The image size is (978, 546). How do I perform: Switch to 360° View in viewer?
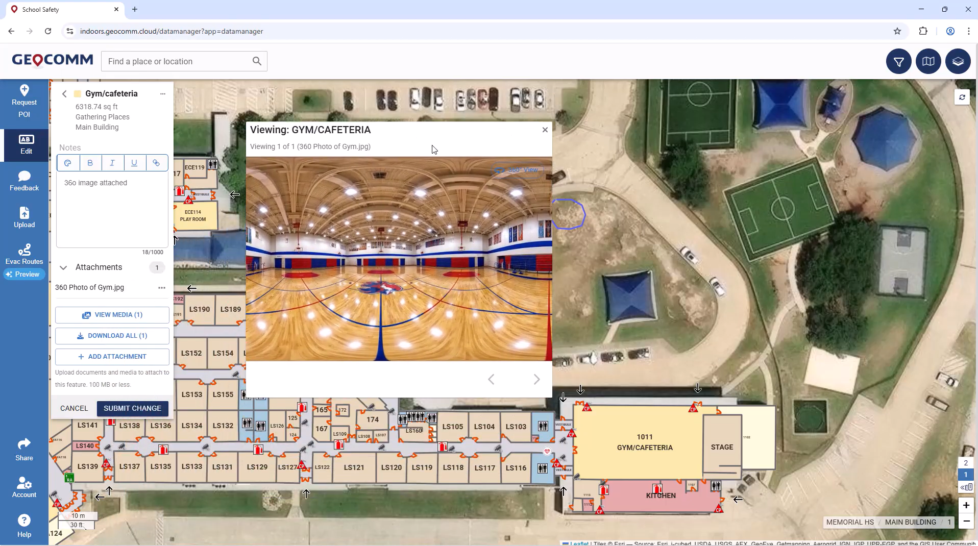[x=517, y=170]
